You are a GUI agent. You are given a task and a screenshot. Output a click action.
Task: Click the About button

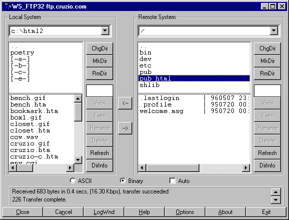tap(225, 212)
